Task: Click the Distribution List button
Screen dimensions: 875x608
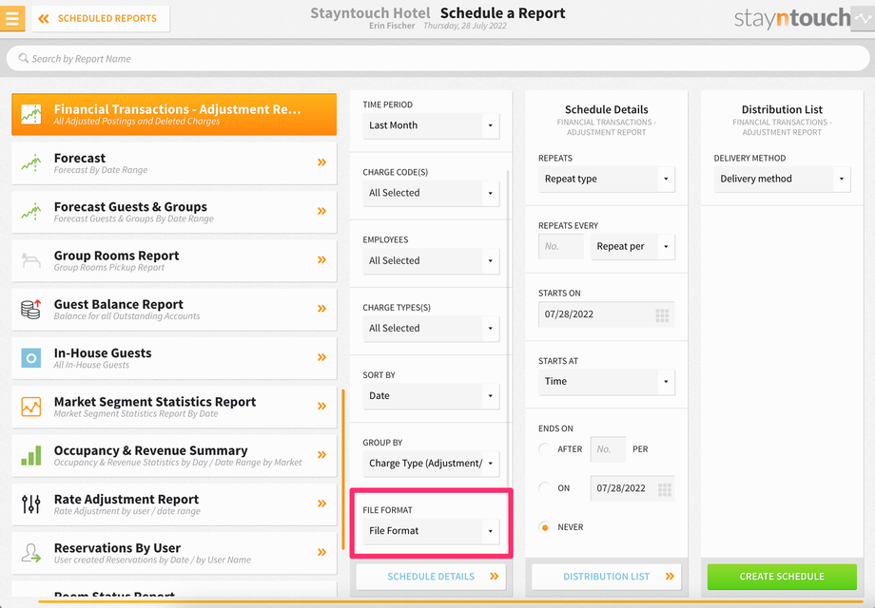Action: tap(607, 577)
